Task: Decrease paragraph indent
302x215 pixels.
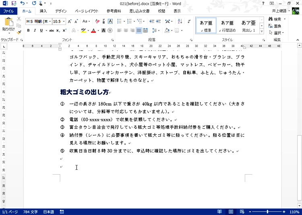Action: pos(152,21)
